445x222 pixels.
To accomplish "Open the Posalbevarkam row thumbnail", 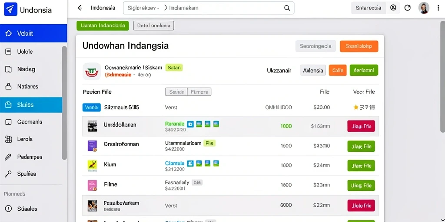I will click(x=93, y=205).
